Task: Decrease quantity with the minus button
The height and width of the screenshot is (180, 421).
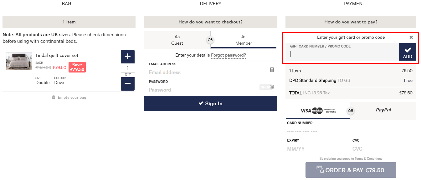Action: (128, 84)
